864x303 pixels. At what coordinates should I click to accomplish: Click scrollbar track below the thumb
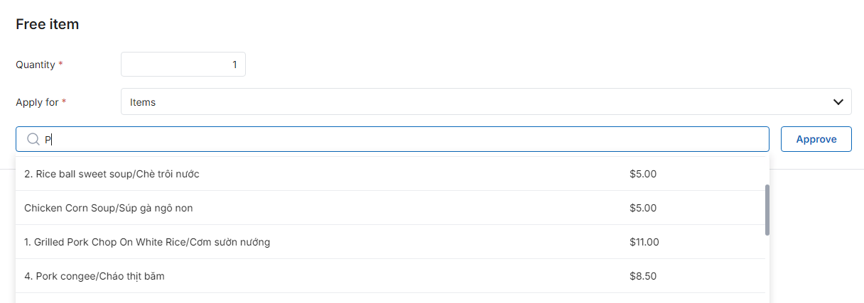point(767,270)
